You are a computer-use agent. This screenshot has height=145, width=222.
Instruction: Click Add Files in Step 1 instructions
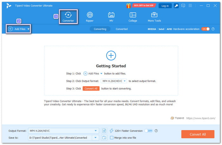coord(93,74)
